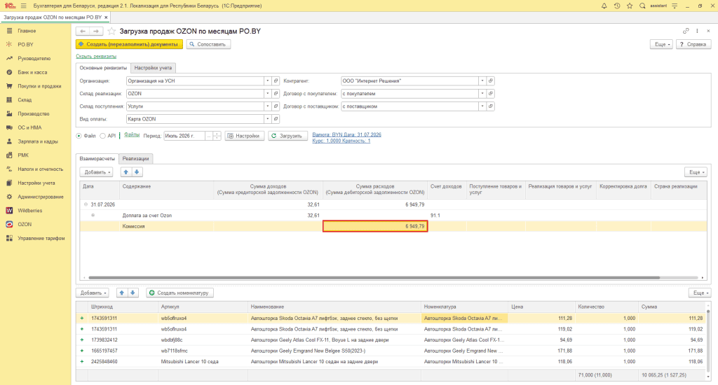Open Организация linked item icon
The height and width of the screenshot is (385, 718).
pyautogui.click(x=276, y=80)
